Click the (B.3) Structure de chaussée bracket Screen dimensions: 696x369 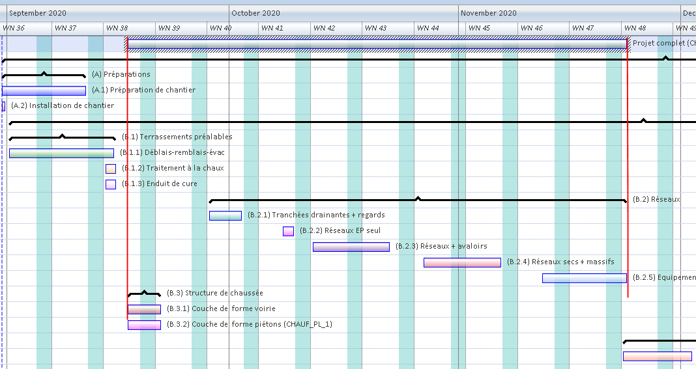click(144, 294)
